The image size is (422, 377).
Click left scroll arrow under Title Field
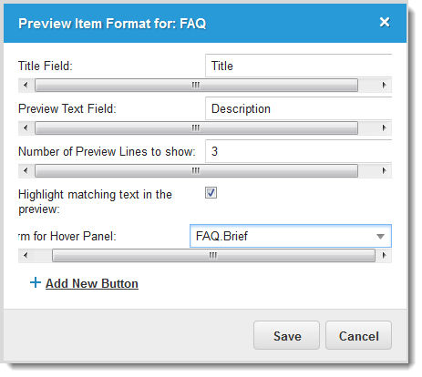tap(26, 85)
